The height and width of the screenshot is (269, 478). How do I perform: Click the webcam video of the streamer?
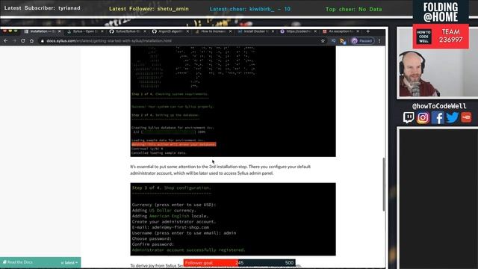438,63
